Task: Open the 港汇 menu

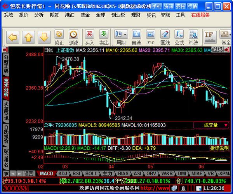Action: point(70,15)
